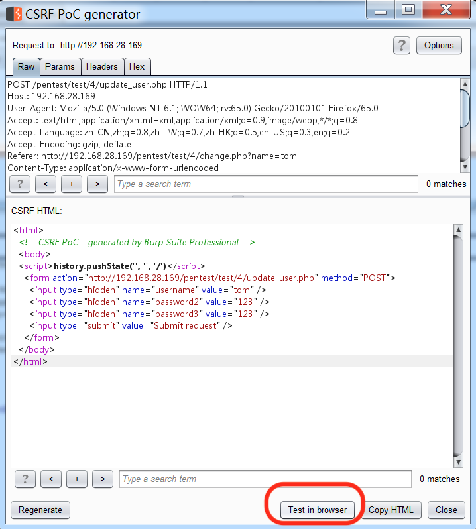Open the Options menu button

tap(439, 46)
